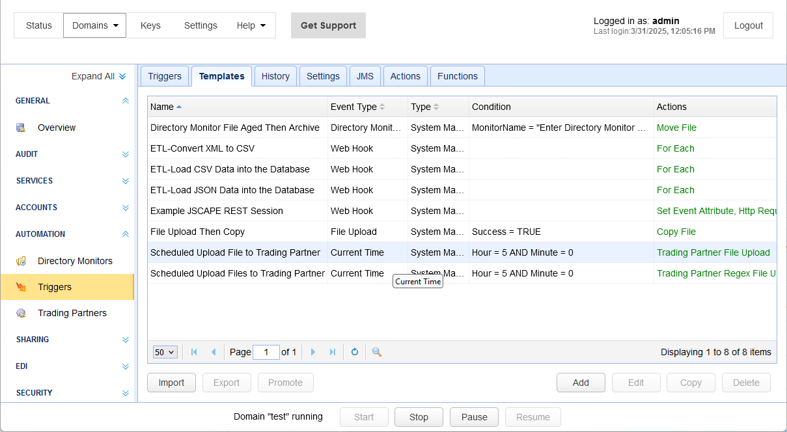The image size is (787, 432).
Task: Click the Copy File action link
Action: [676, 232]
